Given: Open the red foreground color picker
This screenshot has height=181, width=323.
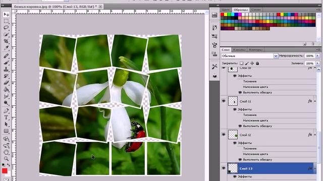Looking at the screenshot, I should (5, 171).
